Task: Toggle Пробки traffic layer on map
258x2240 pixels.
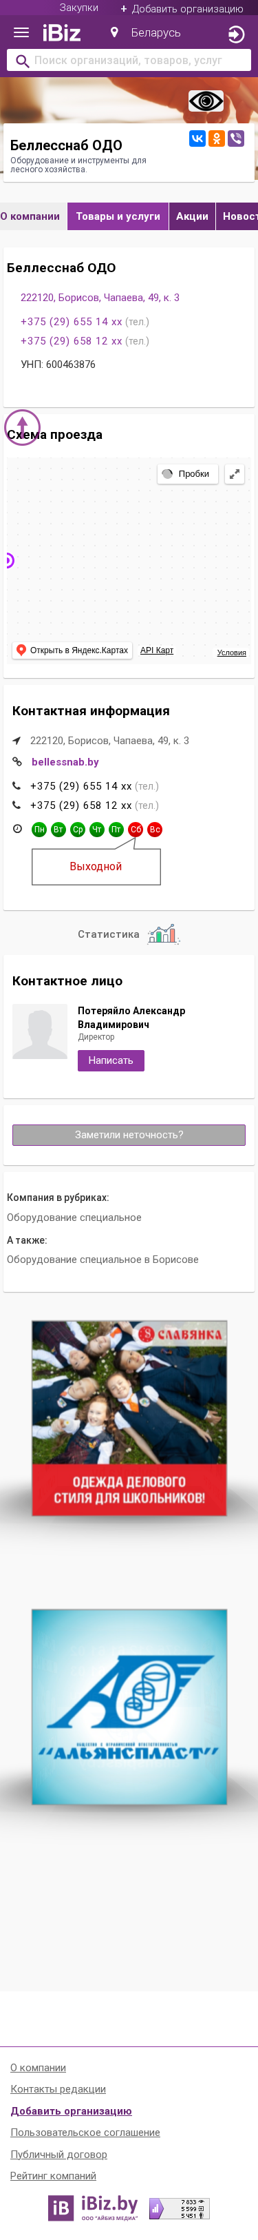Action: click(186, 474)
